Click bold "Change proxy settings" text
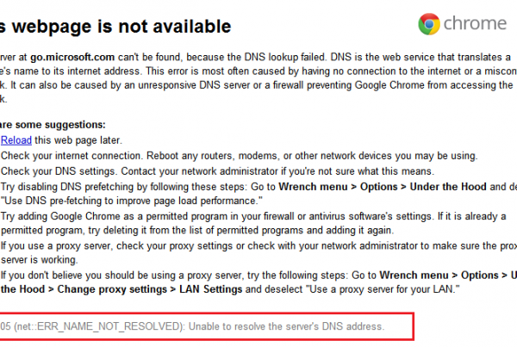517x347 pixels. click(x=112, y=289)
